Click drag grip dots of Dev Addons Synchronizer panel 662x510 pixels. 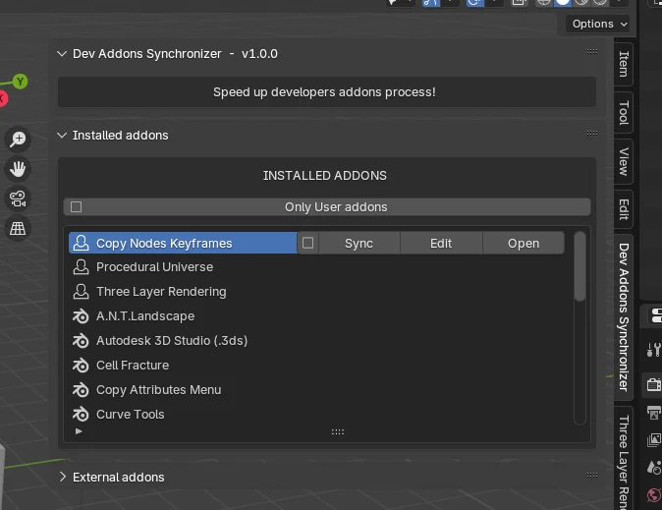click(592, 51)
